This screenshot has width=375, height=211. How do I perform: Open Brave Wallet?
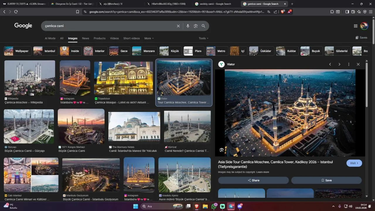pos(353,12)
